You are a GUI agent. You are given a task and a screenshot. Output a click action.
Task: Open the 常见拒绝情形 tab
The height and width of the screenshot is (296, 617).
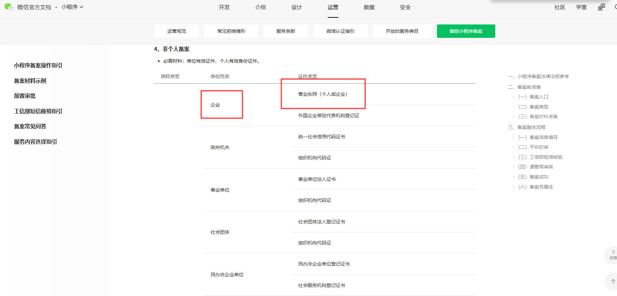click(231, 31)
